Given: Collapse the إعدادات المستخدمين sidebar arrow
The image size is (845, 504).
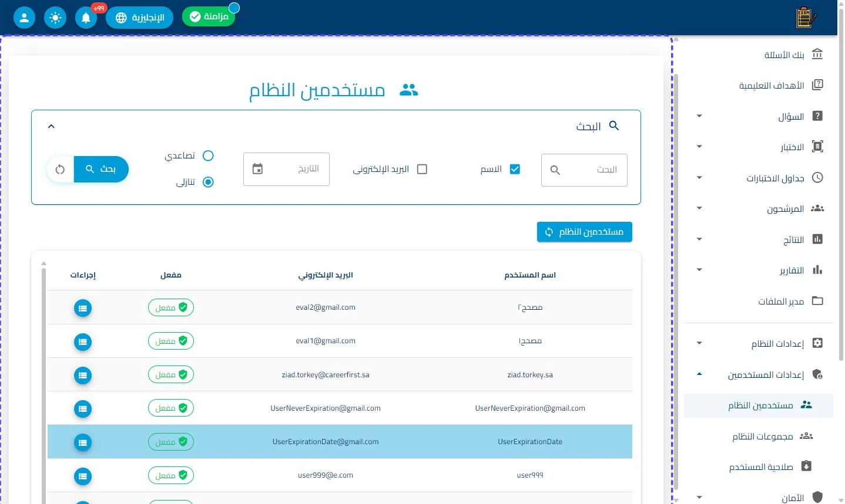Looking at the screenshot, I should [699, 374].
